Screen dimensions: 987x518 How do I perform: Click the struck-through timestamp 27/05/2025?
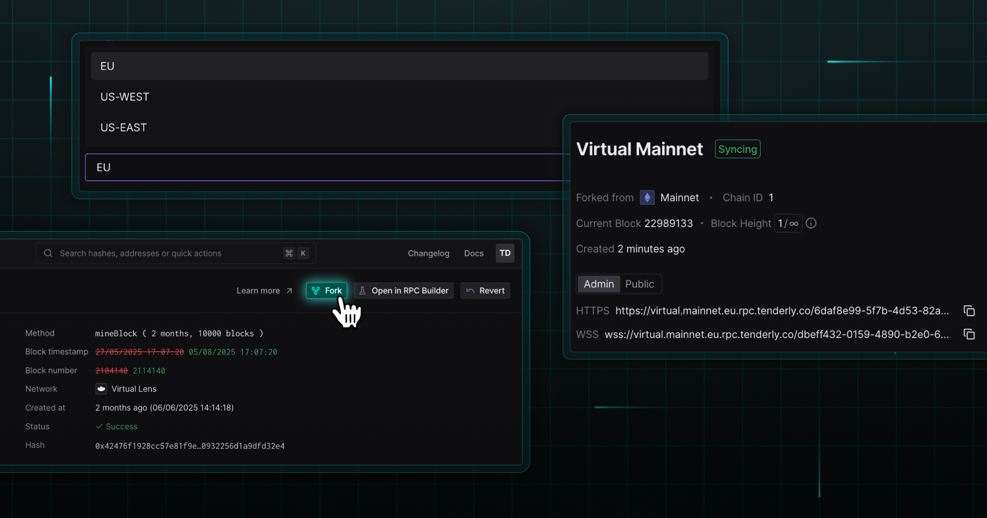(139, 352)
